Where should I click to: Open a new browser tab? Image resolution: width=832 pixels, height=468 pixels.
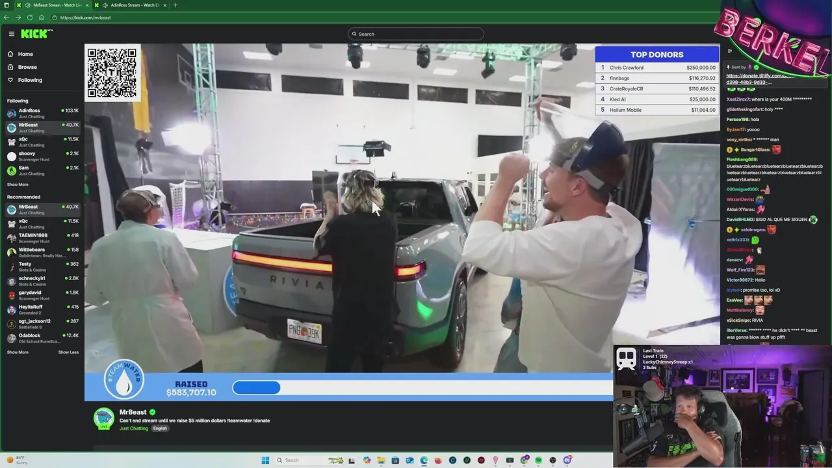175,5
